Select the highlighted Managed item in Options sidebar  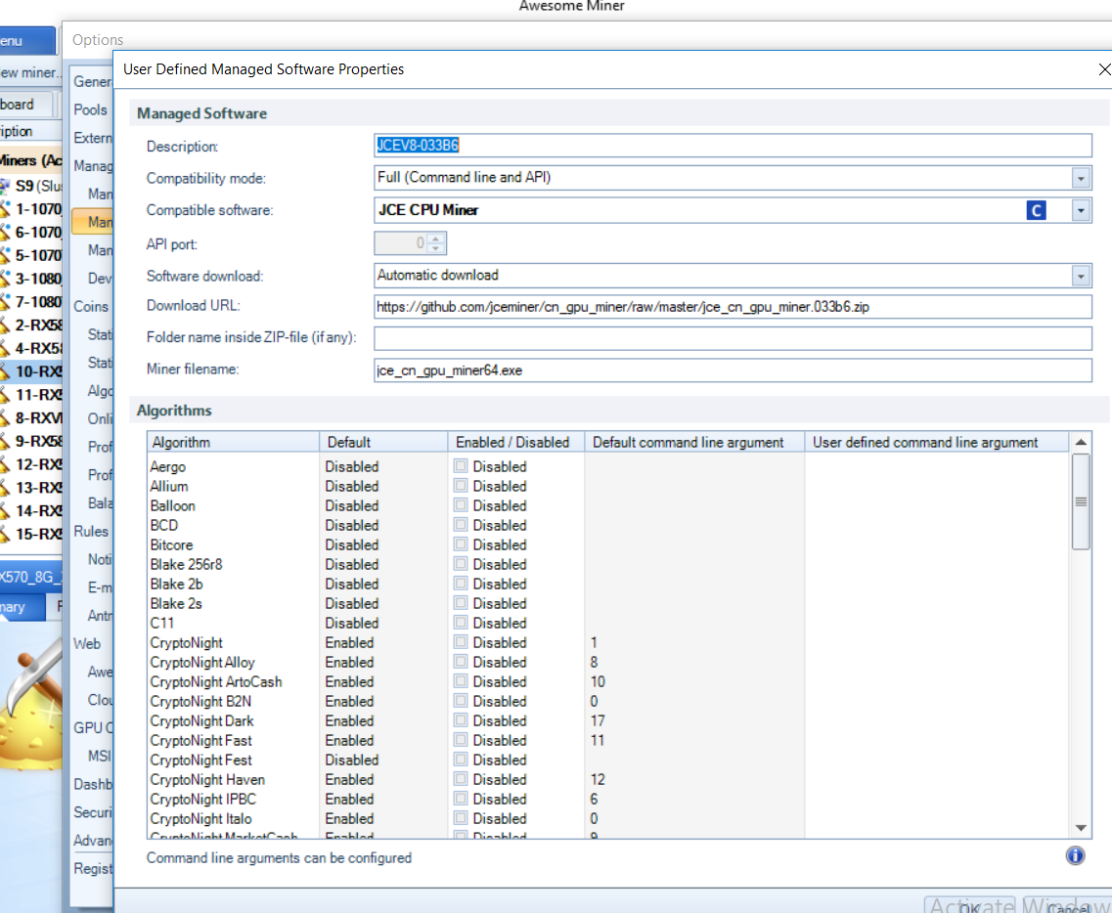[92, 222]
